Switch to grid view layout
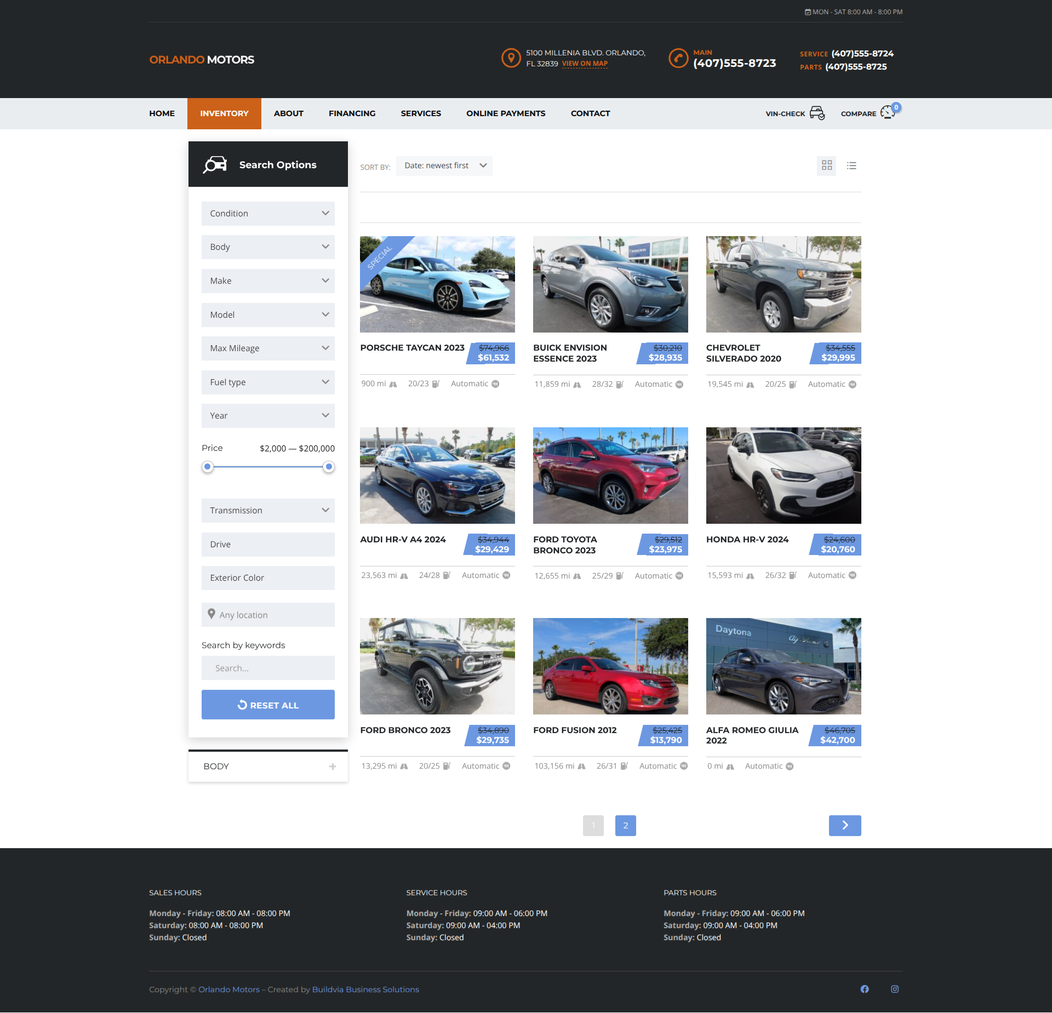Screen dimensions: 1052x1013 [827, 165]
